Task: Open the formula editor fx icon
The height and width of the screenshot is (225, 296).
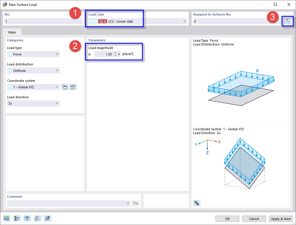Action: click(47, 218)
